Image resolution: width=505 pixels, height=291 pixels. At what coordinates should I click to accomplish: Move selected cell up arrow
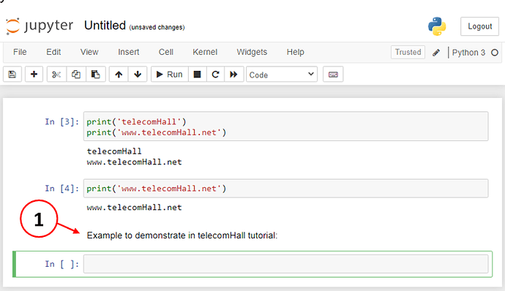click(119, 75)
